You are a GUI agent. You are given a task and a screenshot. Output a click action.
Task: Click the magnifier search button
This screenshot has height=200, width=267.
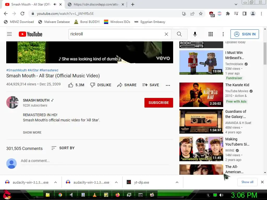(x=179, y=34)
